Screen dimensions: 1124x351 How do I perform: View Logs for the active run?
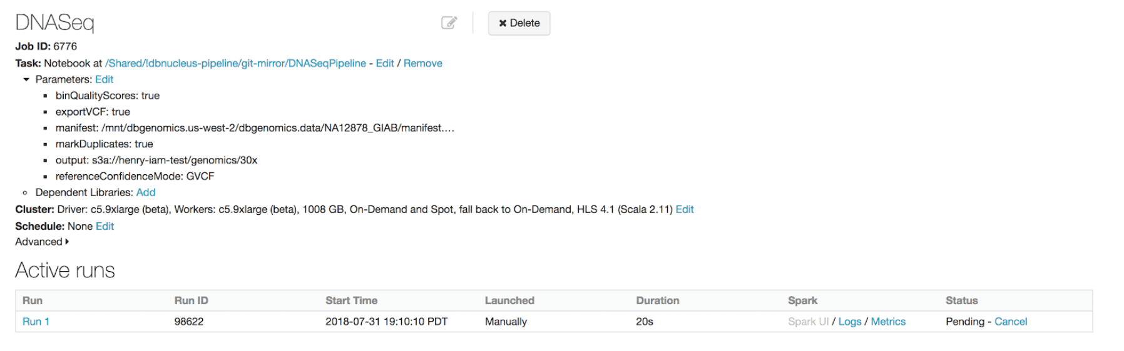tap(850, 322)
